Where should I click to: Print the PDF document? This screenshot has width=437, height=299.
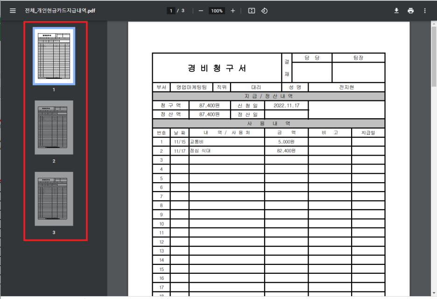(410, 11)
